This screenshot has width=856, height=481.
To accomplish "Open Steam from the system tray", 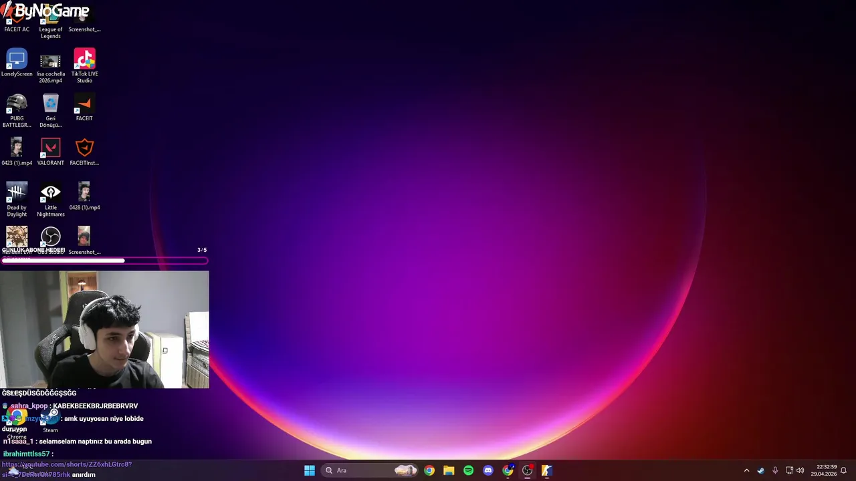I will 760,470.
